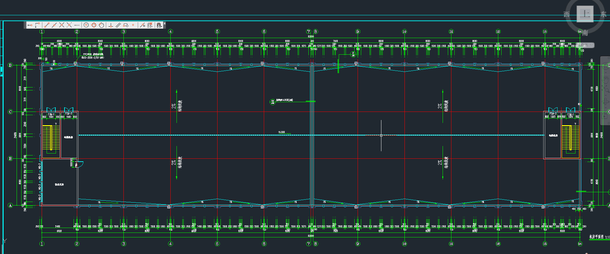This screenshot has height=254, width=610.
Task: Choose Snap to Midpoint
Action: [x=54, y=25]
